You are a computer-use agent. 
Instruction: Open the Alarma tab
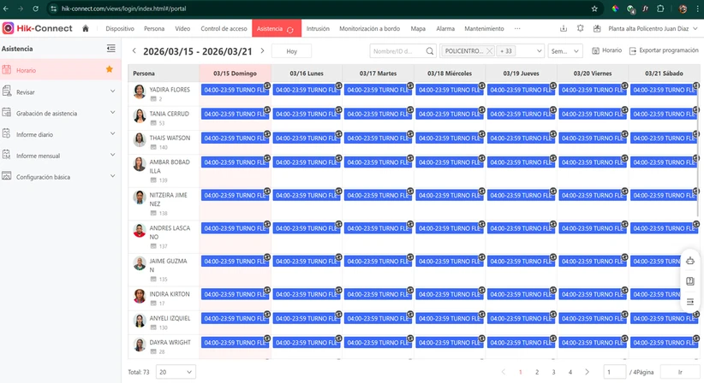click(445, 28)
